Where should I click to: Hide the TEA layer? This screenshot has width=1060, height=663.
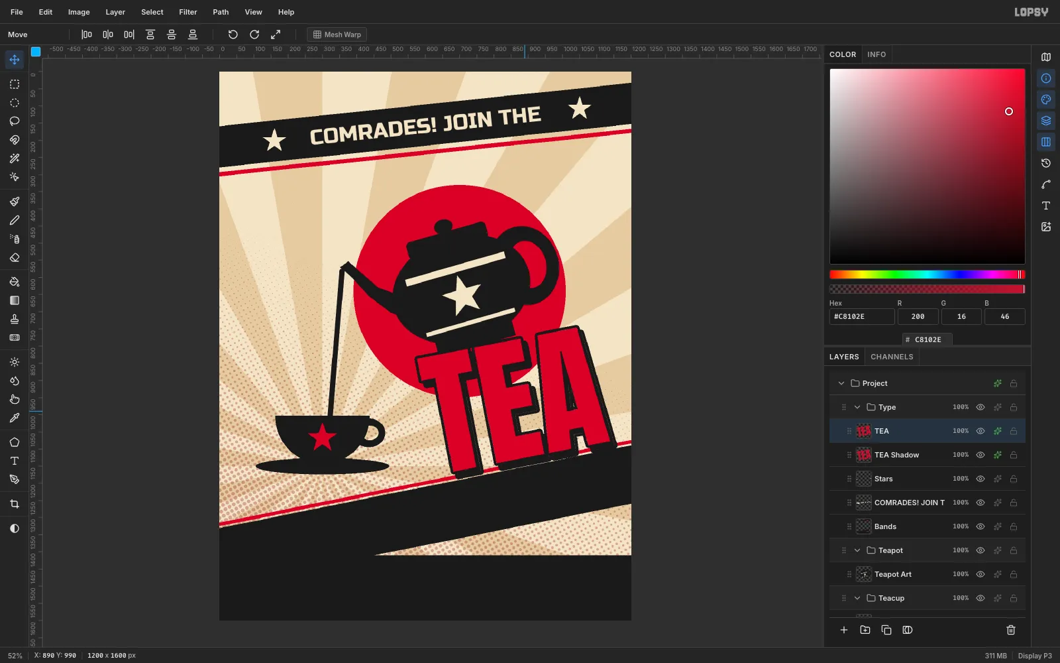click(980, 431)
